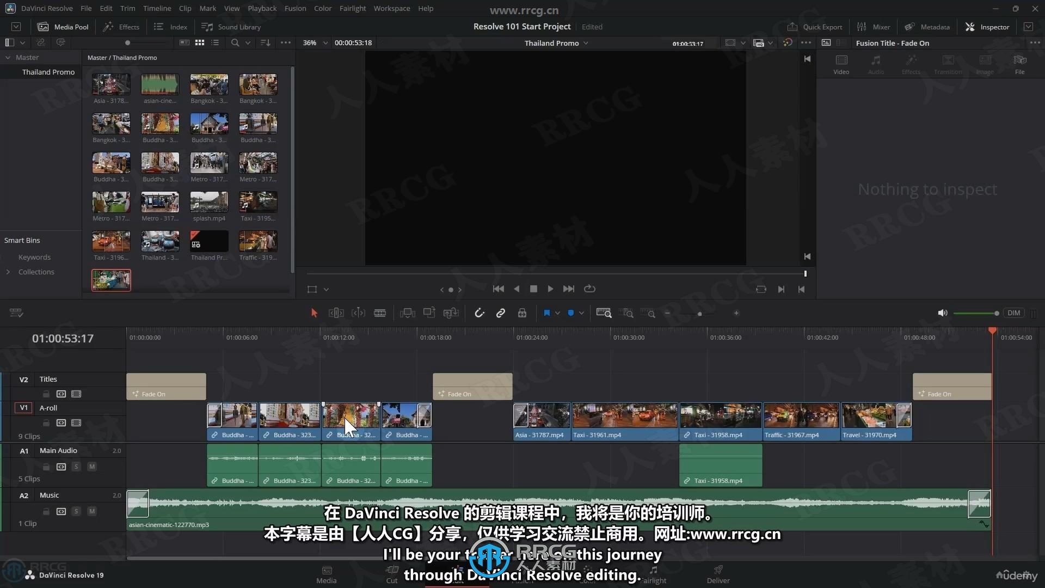Click the Custom Zoom icon
The height and width of the screenshot is (588, 1045).
coord(649,313)
